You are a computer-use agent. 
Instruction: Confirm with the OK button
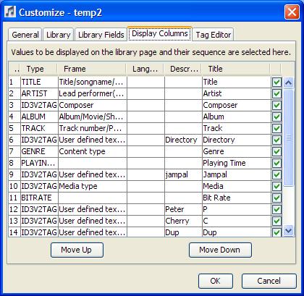216,281
